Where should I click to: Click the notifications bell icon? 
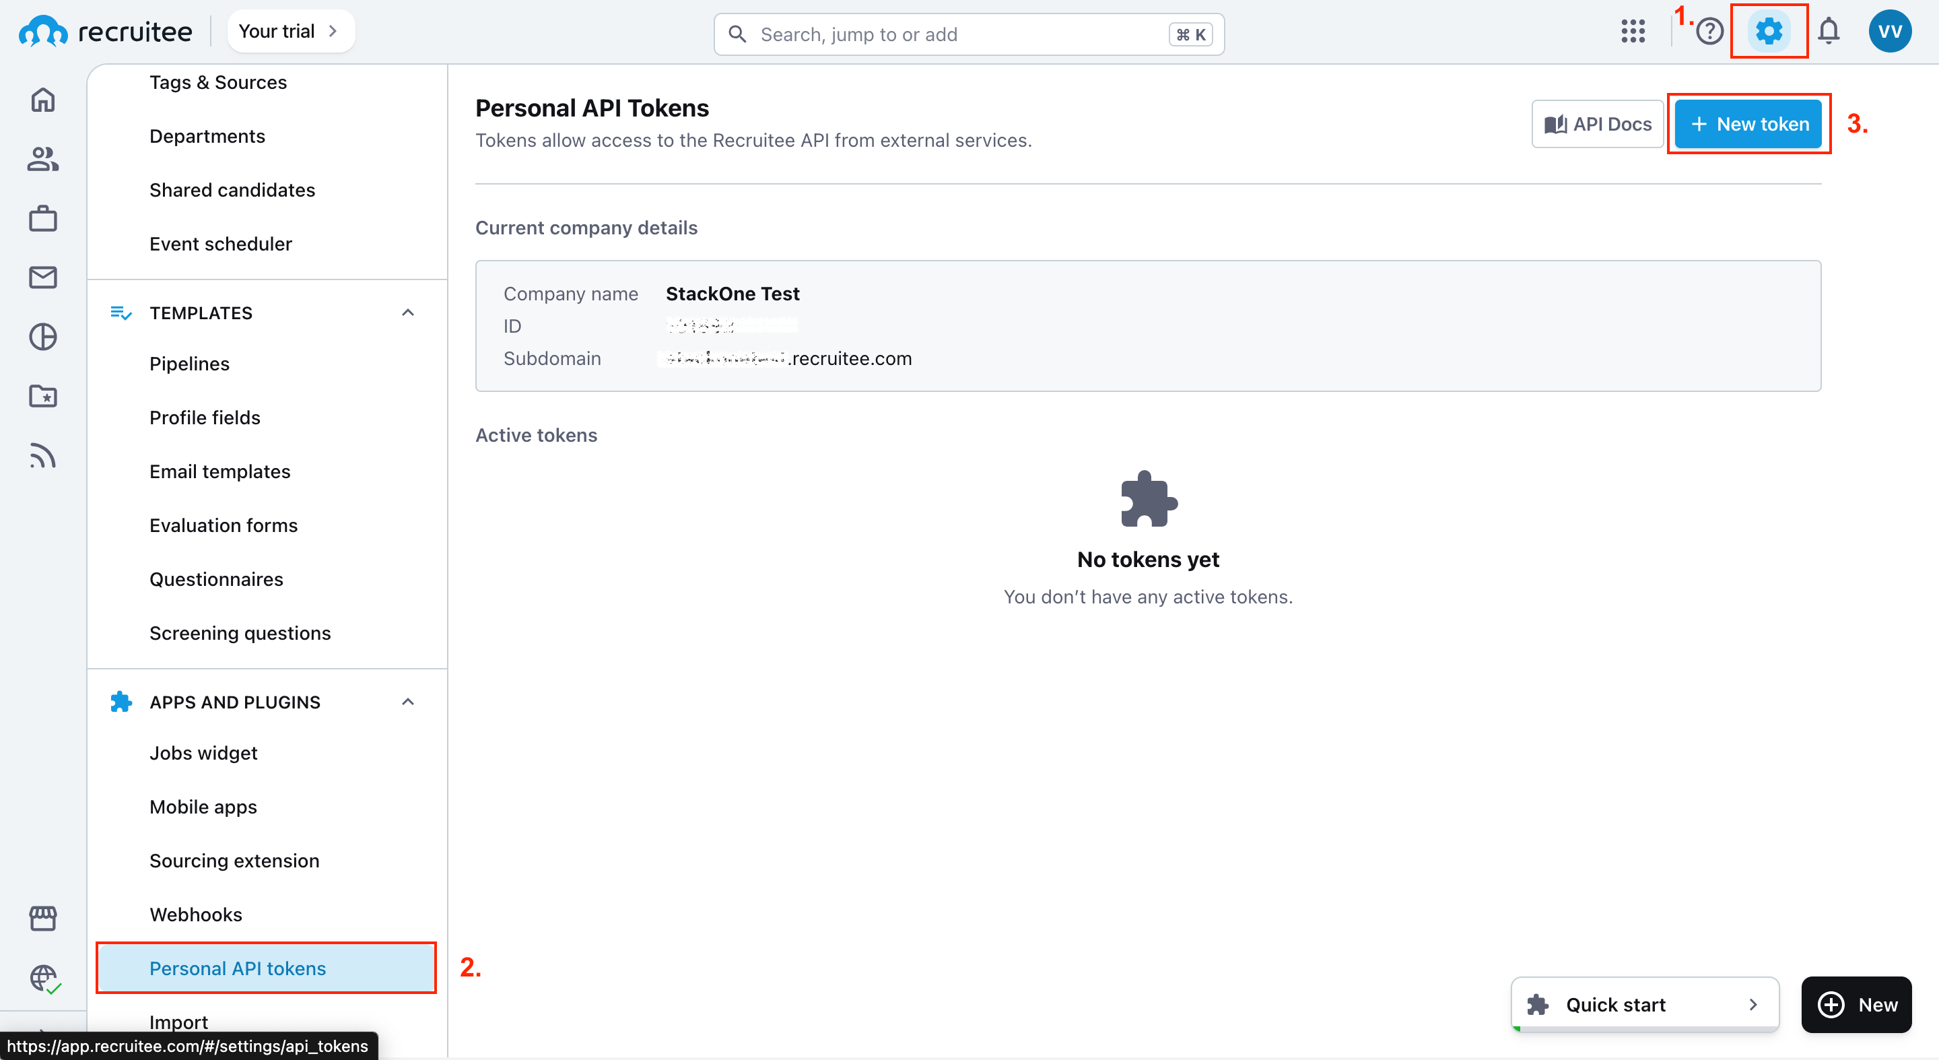pyautogui.click(x=1829, y=31)
